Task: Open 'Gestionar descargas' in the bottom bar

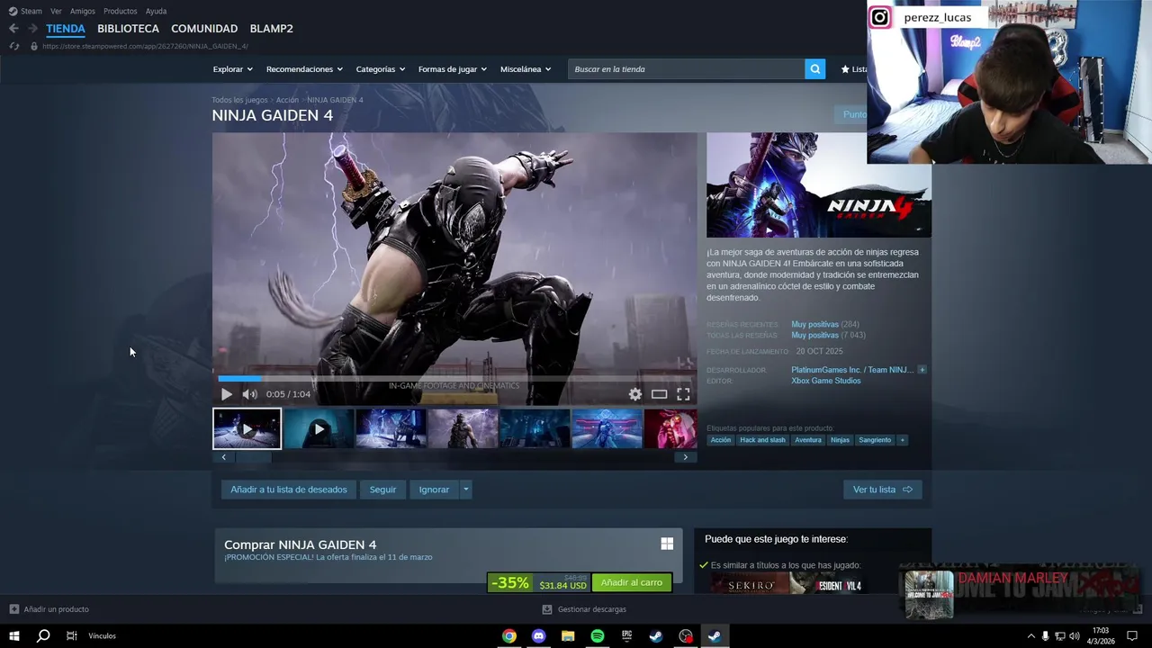Action: point(584,609)
